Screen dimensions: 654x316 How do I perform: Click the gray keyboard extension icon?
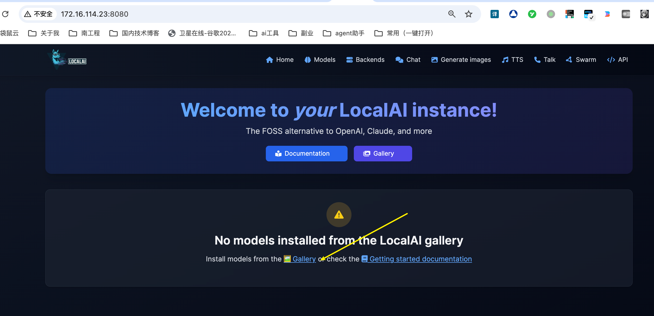coord(626,14)
